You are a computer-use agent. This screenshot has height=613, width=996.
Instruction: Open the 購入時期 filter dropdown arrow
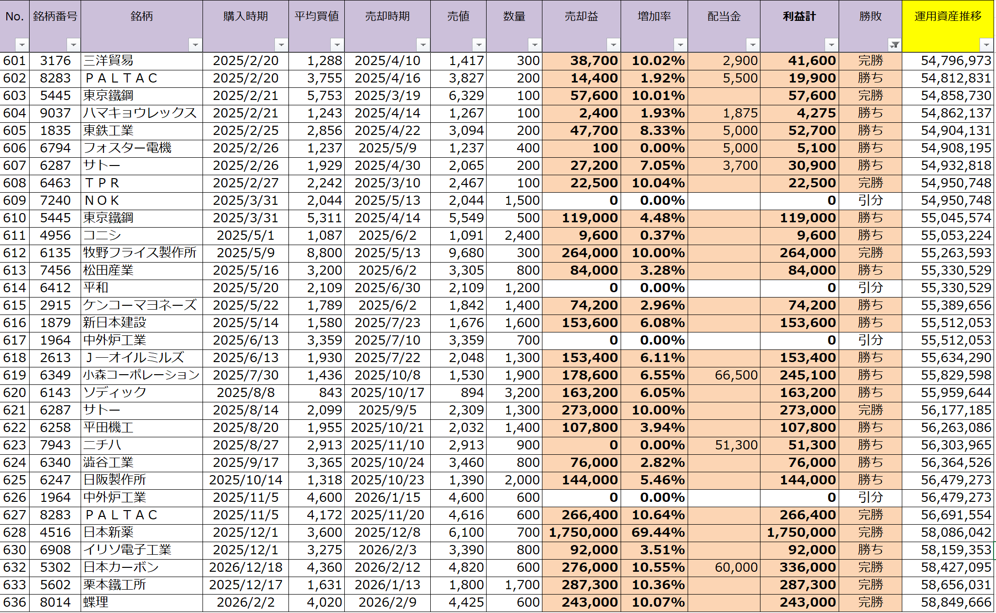point(281,45)
